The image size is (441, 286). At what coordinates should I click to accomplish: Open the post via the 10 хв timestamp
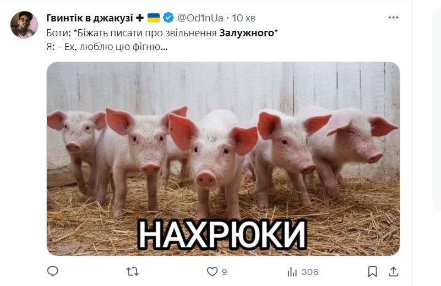[x=243, y=18]
